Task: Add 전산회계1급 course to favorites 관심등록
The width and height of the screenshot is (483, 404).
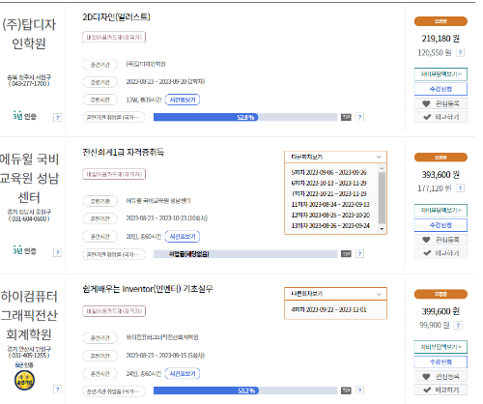Action: point(440,240)
